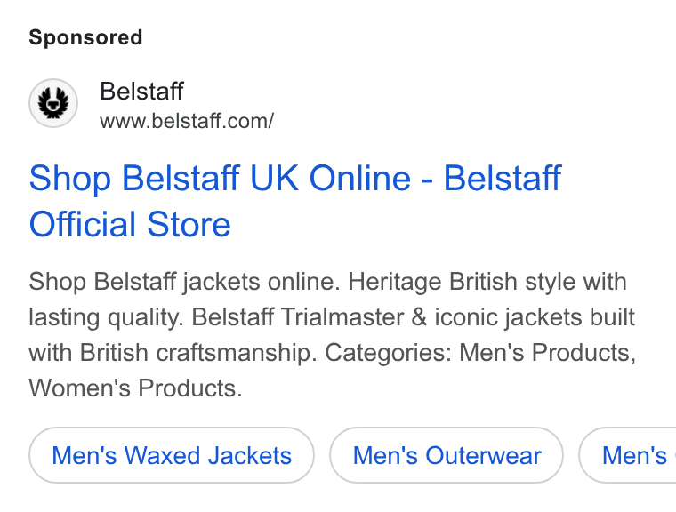676x512 pixels.
Task: Click the British craftsmanship phrase in description
Action: click(196, 353)
